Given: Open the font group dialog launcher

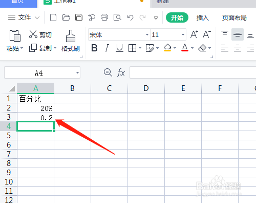Looking at the screenshot, I should click(x=212, y=57).
